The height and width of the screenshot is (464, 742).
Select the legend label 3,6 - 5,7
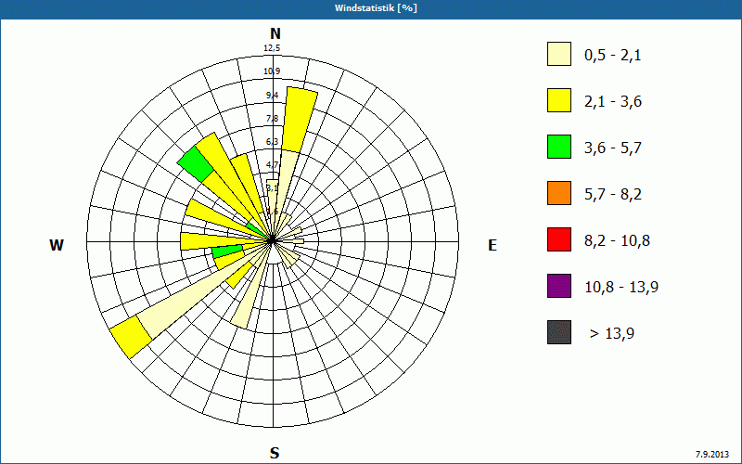point(613,148)
